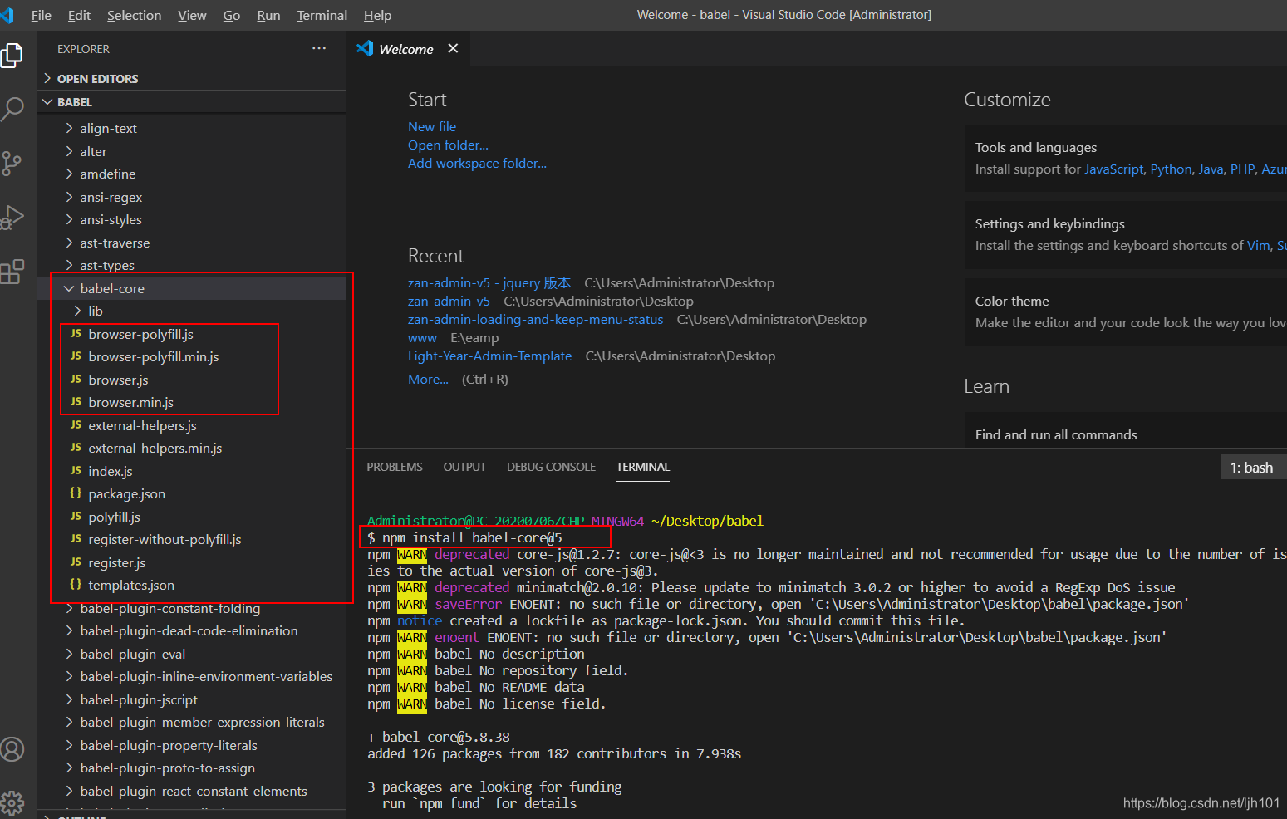Open the Edit menu

(x=79, y=15)
